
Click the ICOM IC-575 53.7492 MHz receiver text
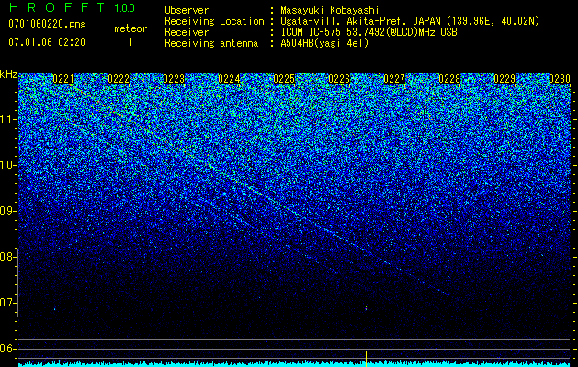(369, 32)
